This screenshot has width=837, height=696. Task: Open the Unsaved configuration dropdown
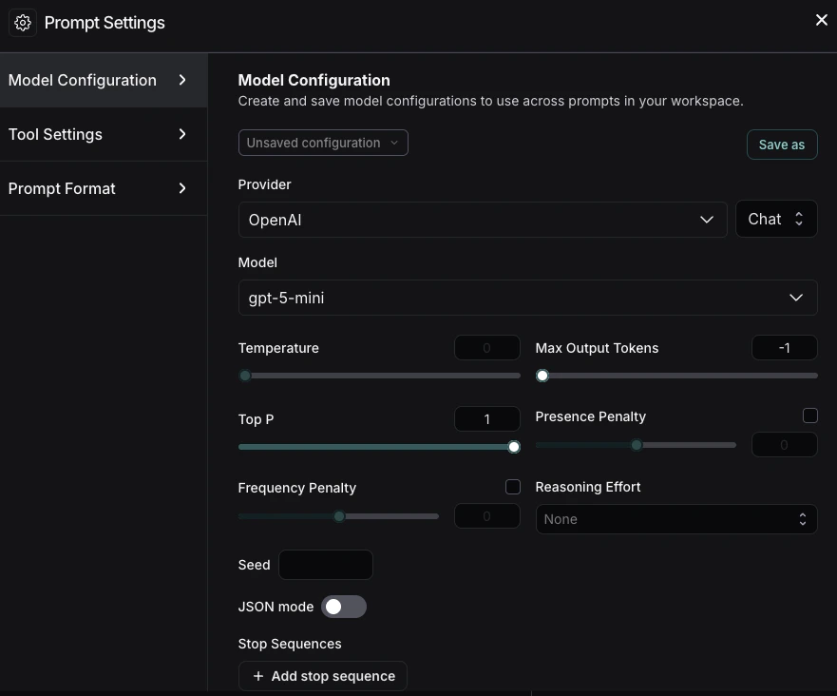323,143
